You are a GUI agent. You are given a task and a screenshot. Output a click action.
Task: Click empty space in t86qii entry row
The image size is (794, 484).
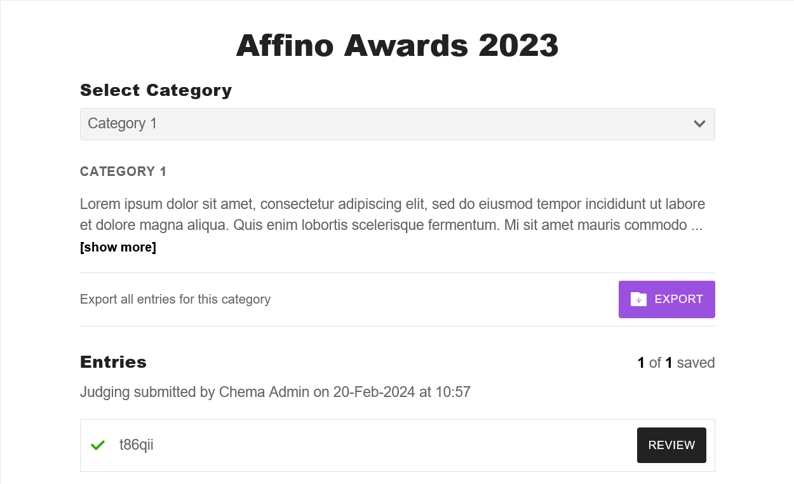pyautogui.click(x=394, y=445)
